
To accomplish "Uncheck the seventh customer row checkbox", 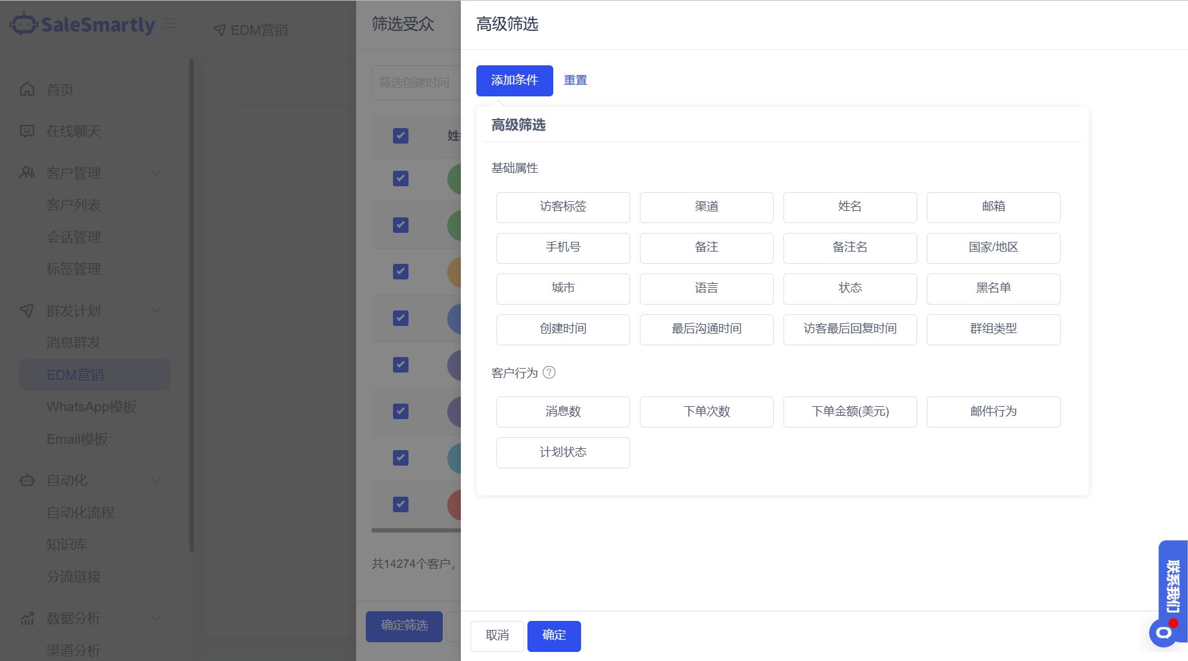I will pyautogui.click(x=401, y=458).
